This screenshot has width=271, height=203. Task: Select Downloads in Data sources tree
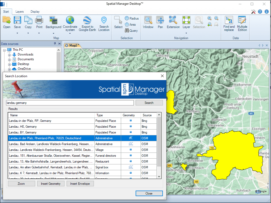tap(25, 54)
